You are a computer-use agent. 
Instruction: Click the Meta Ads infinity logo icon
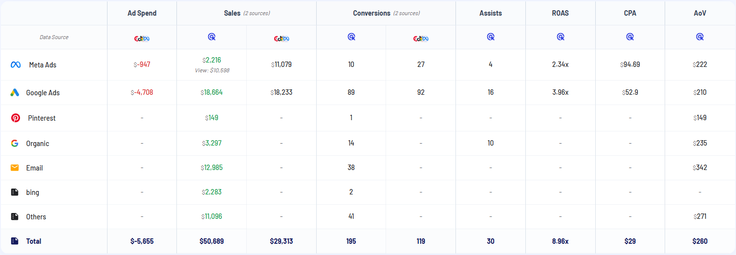coord(15,64)
